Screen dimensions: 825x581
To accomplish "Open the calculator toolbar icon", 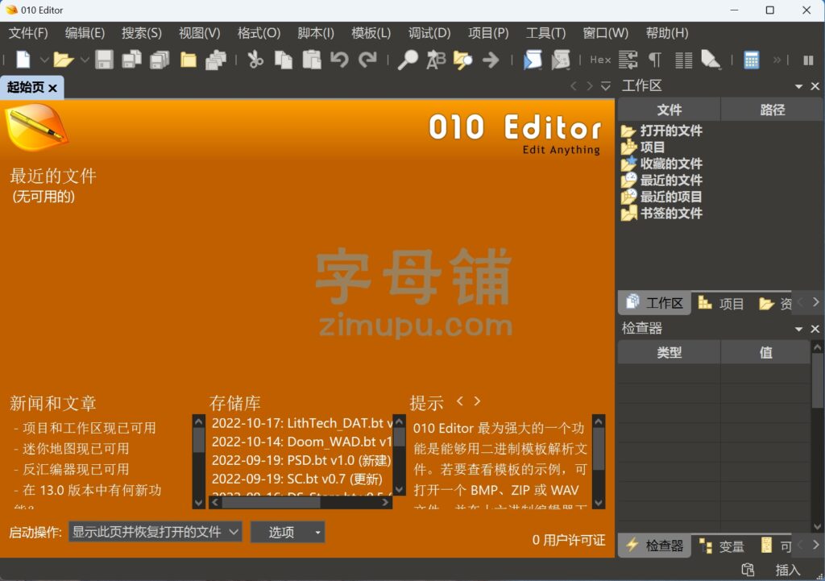I will pyautogui.click(x=752, y=60).
